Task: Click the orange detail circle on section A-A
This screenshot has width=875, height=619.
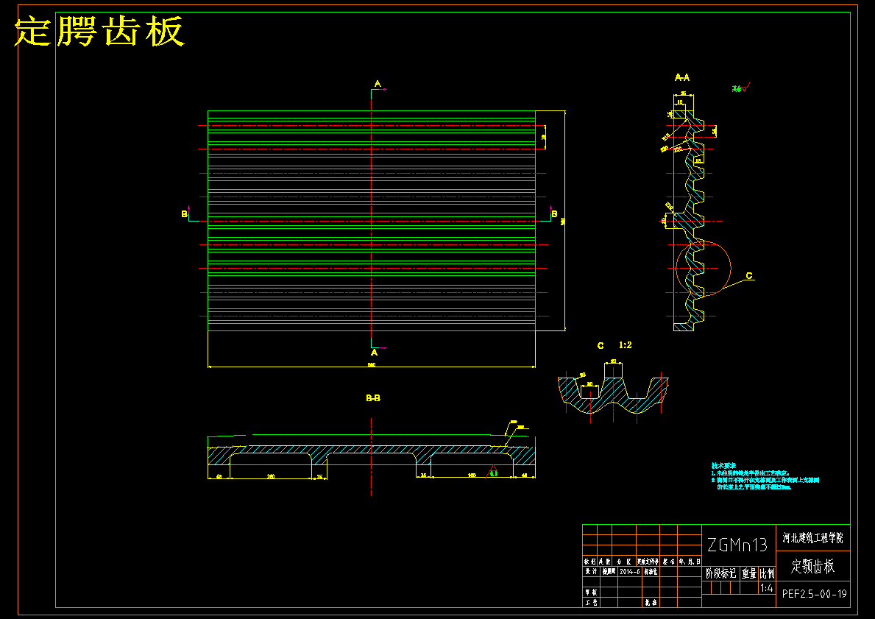Action: 703,268
